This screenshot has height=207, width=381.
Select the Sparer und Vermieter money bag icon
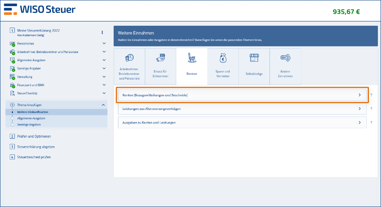click(x=223, y=58)
